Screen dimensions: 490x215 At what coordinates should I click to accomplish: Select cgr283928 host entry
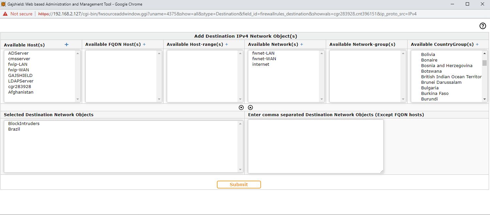20,86
